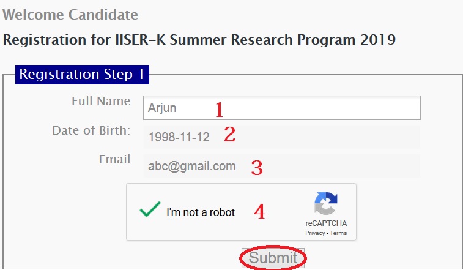
Task: Click the "reCAPTCHA" text under the logo
Action: pyautogui.click(x=326, y=223)
